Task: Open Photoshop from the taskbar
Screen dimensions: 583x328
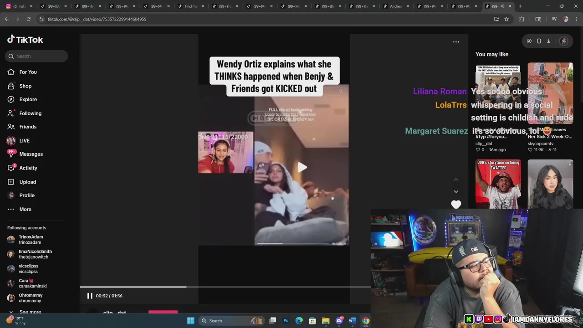Action: coord(286,321)
